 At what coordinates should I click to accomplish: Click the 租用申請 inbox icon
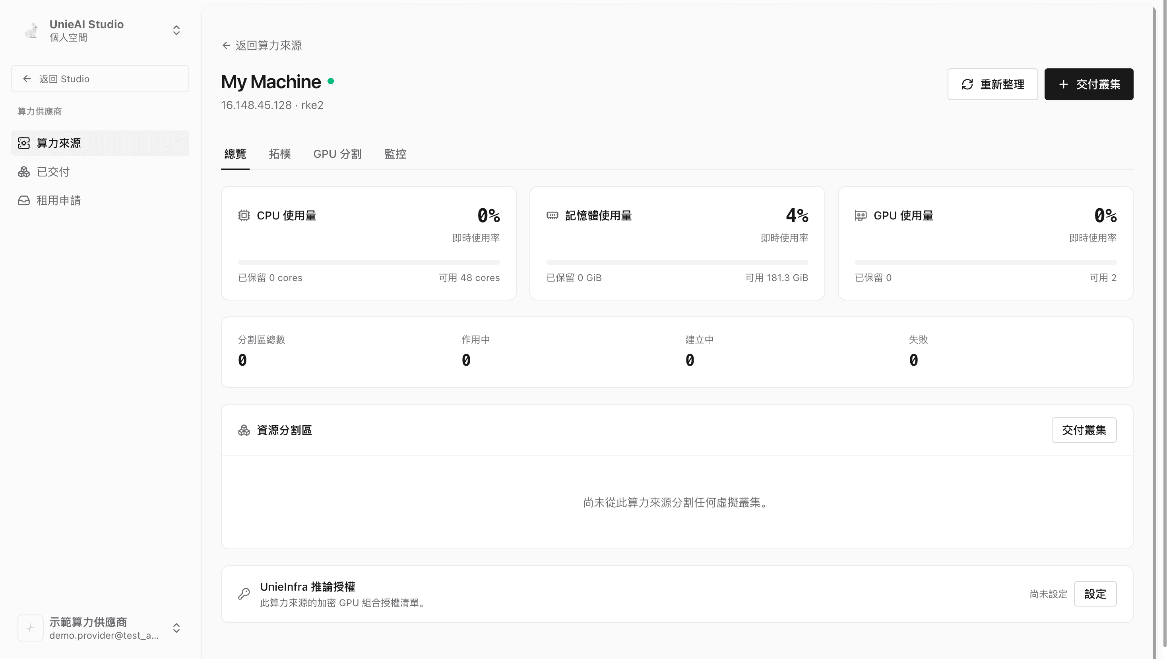point(24,200)
